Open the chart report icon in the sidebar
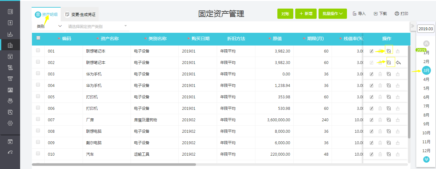The height and width of the screenshot is (169, 436). coord(10,34)
